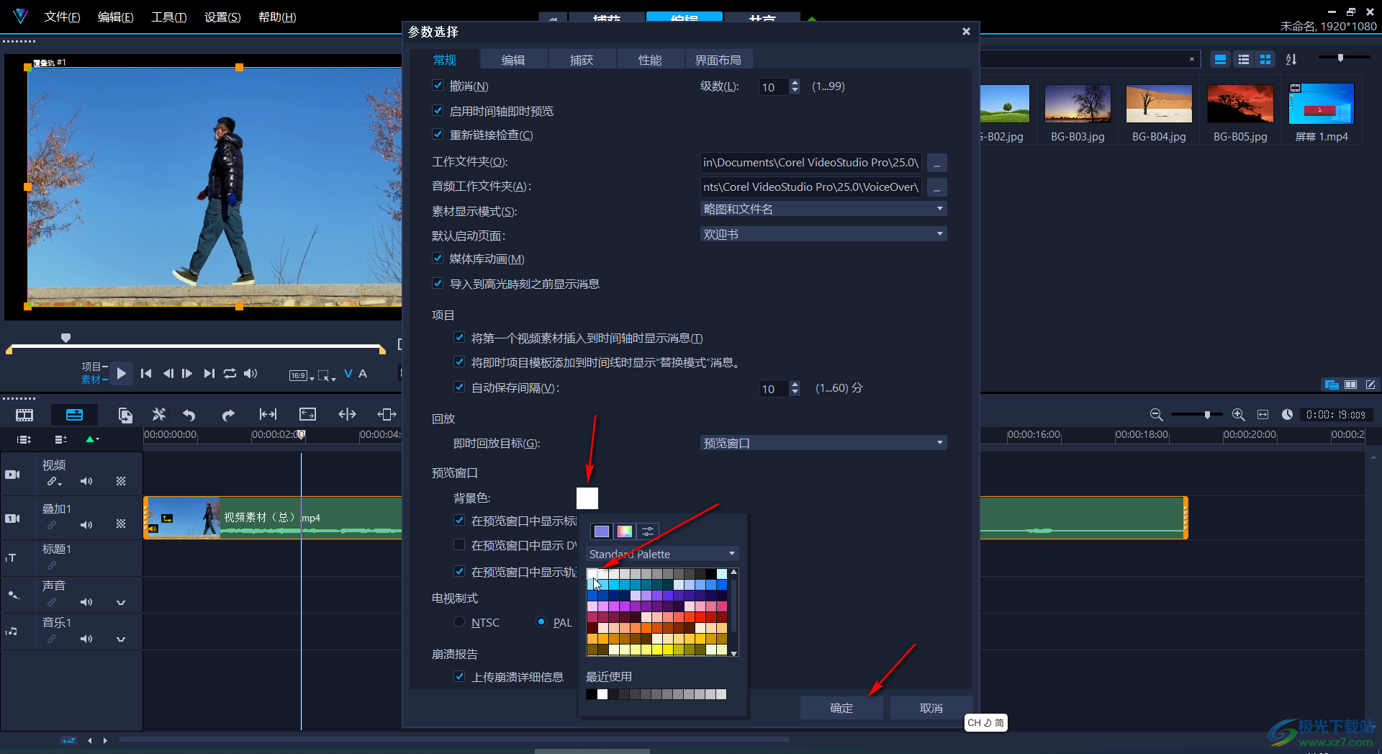1382x754 pixels.
Task: Click the storyboard view icon in timeline toolbar
Action: pos(24,415)
